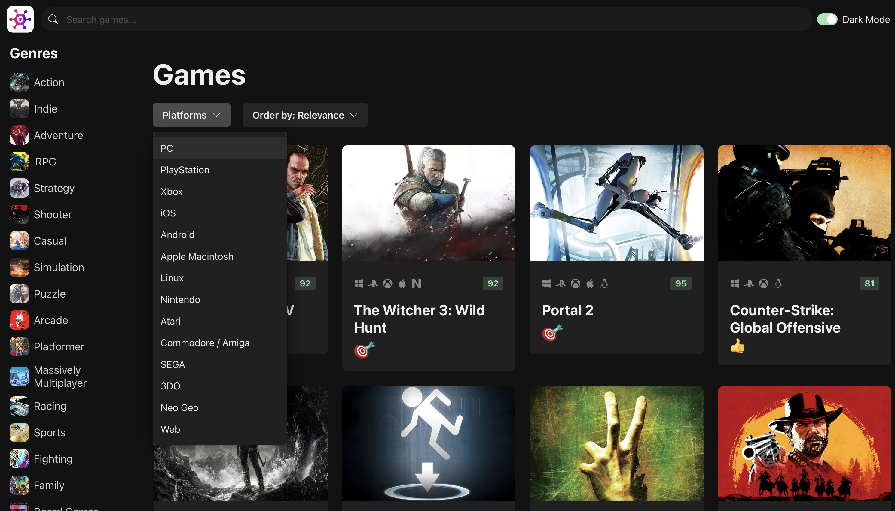895x511 pixels.
Task: Select the Racing genre icon
Action: point(19,406)
